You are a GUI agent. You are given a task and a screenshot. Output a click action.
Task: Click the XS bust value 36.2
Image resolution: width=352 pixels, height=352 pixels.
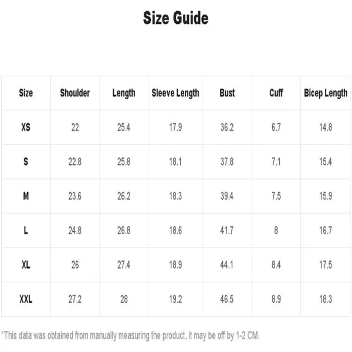[227, 127]
